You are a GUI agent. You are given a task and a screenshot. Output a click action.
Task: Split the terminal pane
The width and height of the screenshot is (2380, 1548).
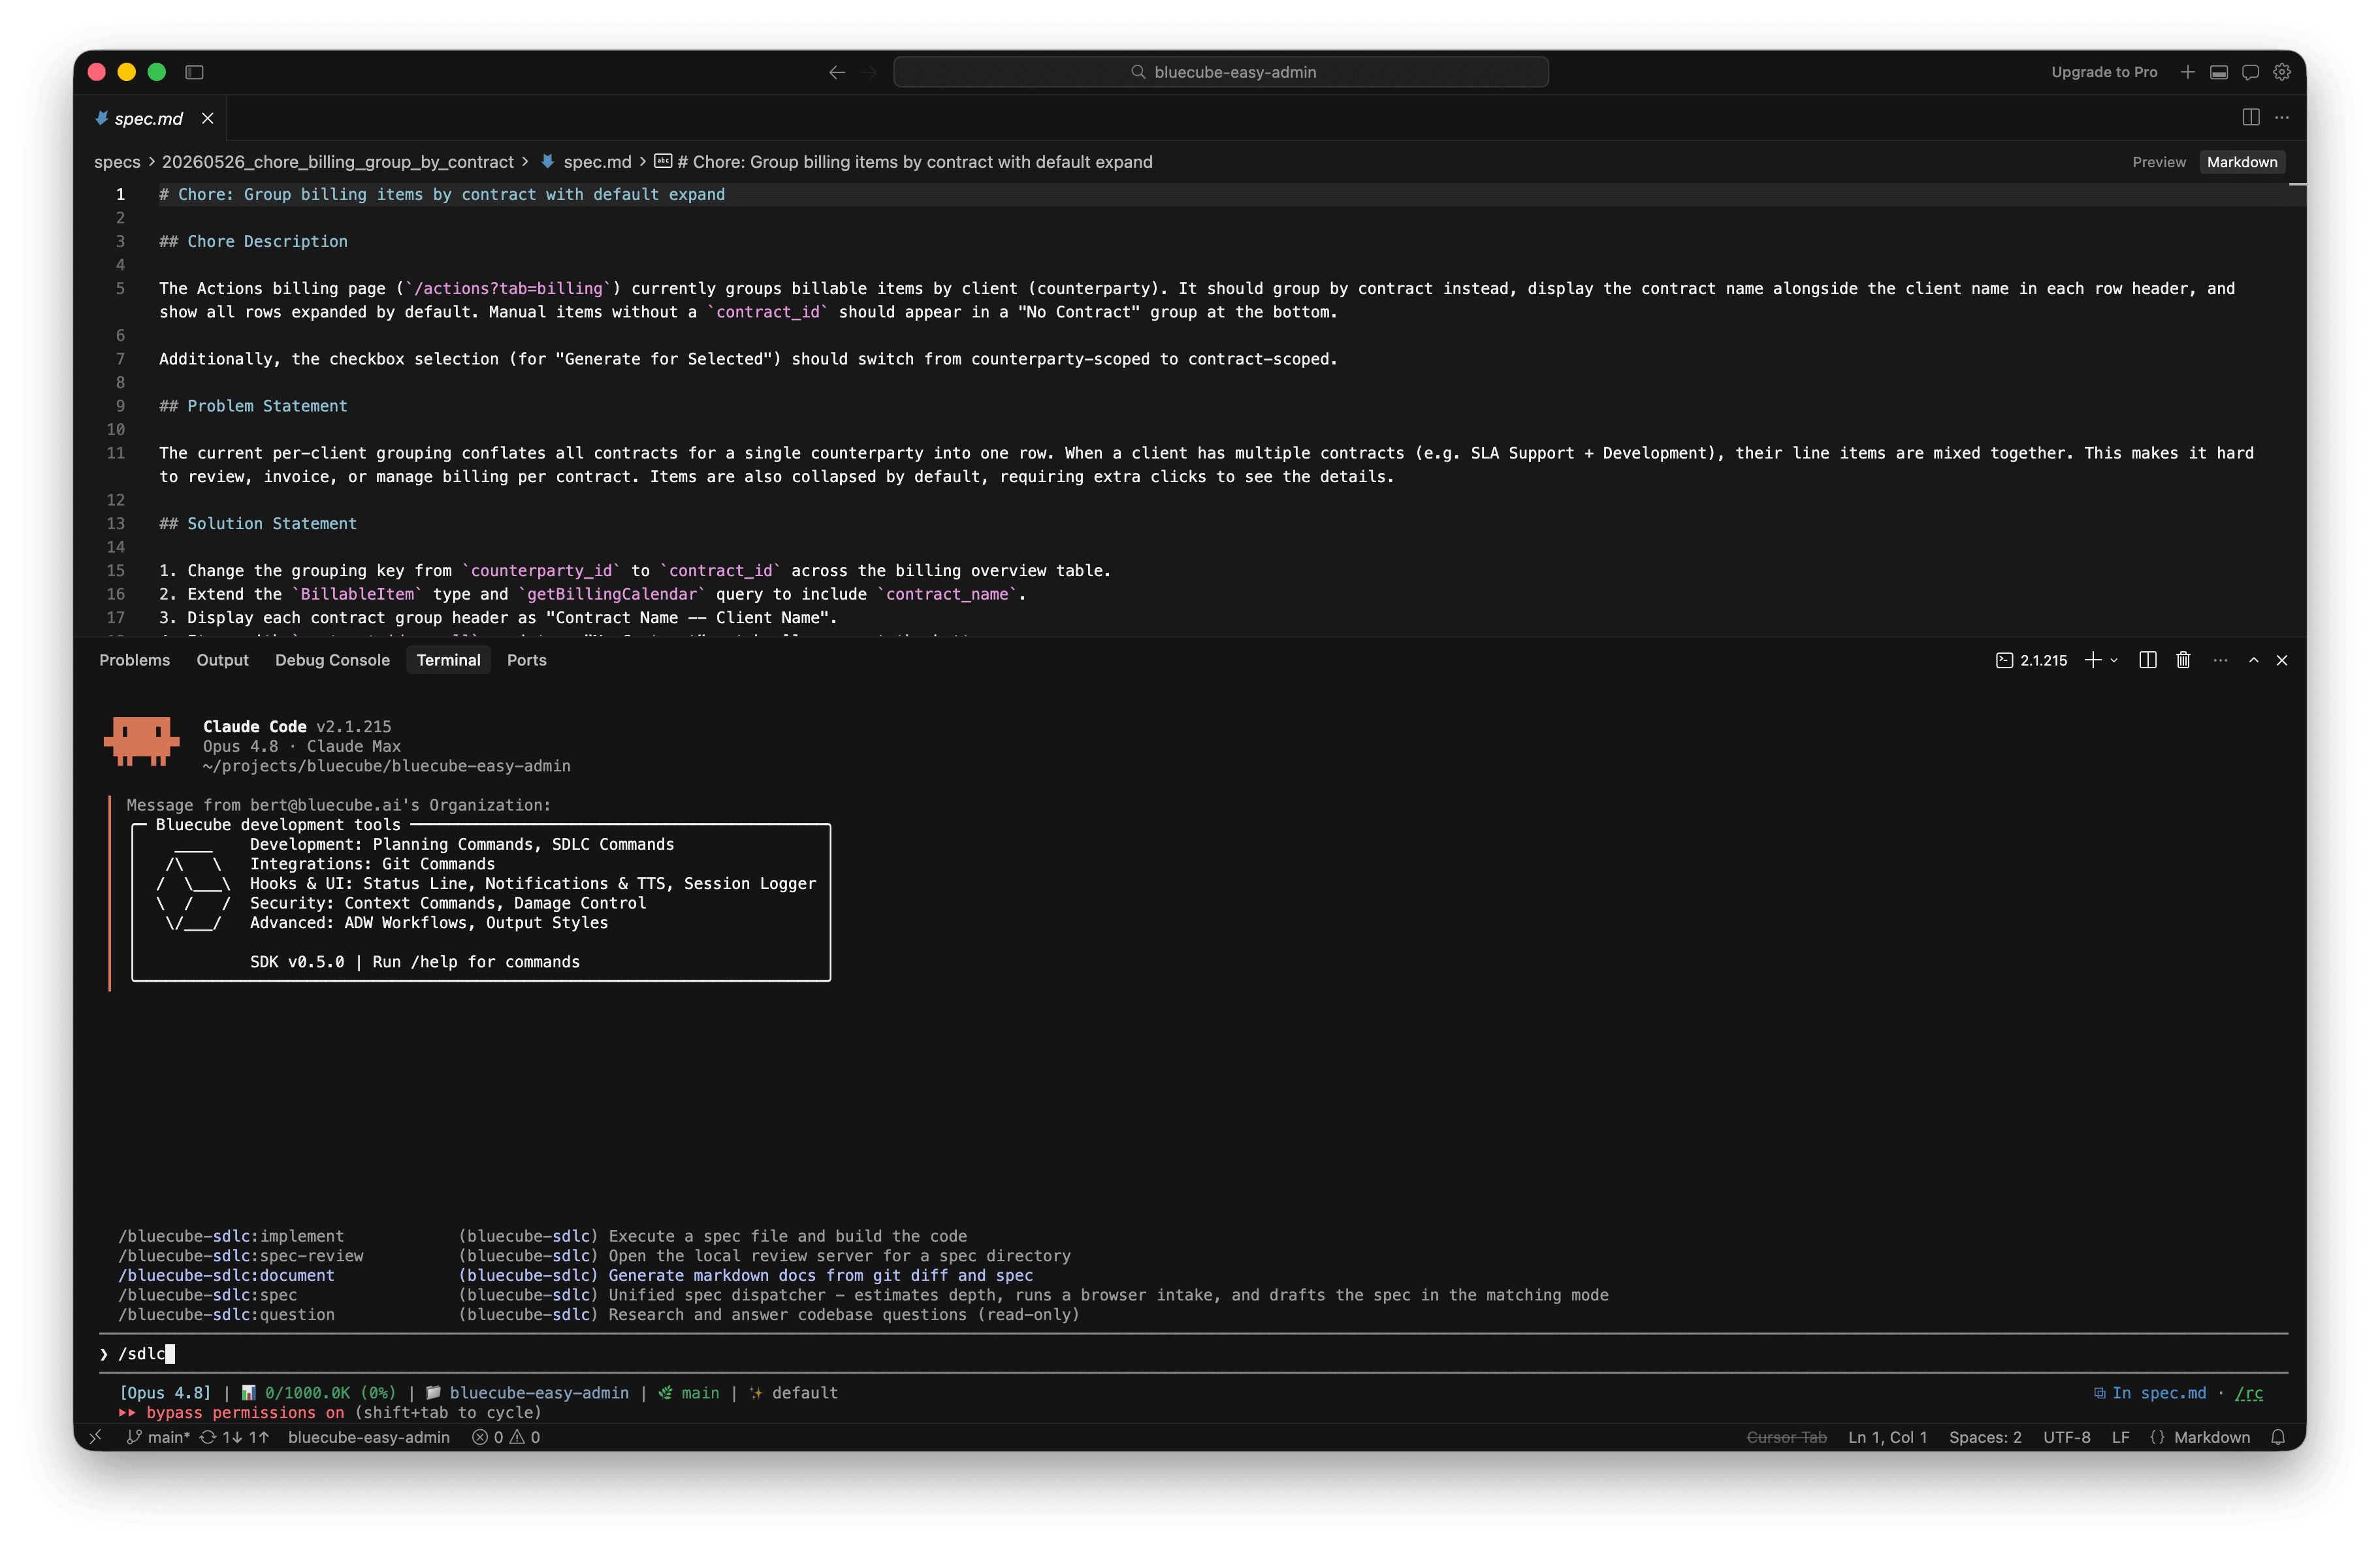coord(2147,660)
